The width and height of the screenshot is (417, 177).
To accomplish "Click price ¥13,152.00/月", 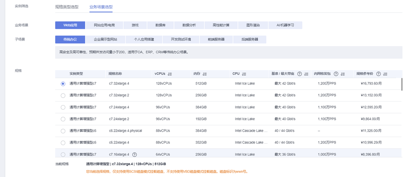I will click(x=371, y=95).
